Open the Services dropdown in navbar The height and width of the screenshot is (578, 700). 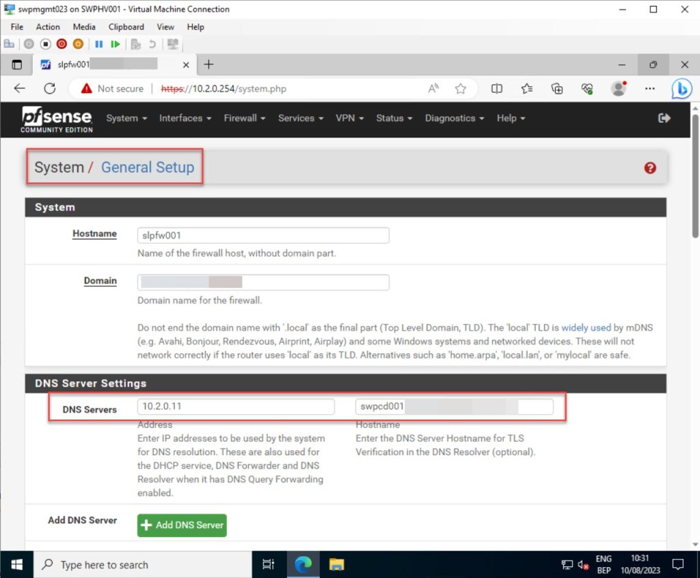(x=300, y=118)
